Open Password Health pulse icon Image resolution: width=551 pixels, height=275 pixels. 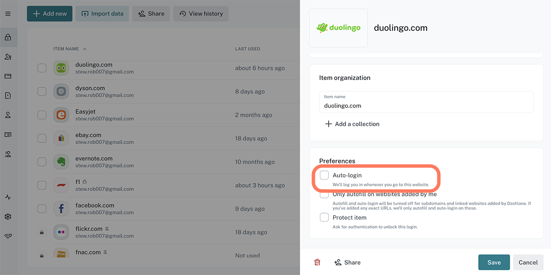click(8, 197)
